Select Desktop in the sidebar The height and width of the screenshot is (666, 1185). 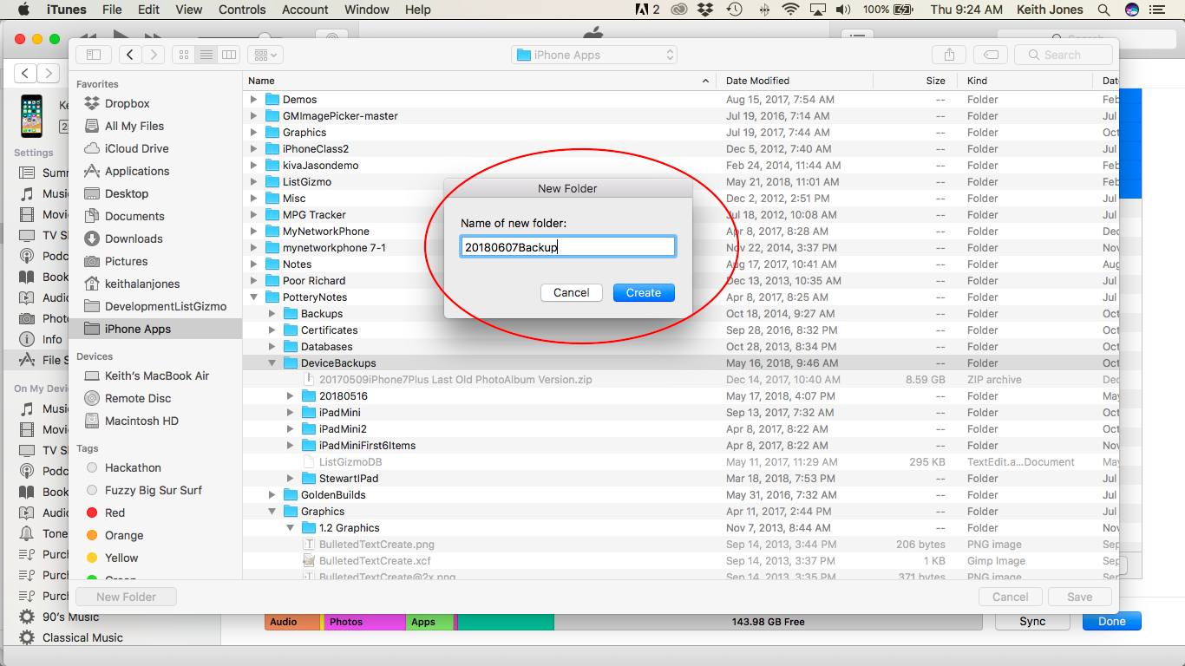pos(127,193)
